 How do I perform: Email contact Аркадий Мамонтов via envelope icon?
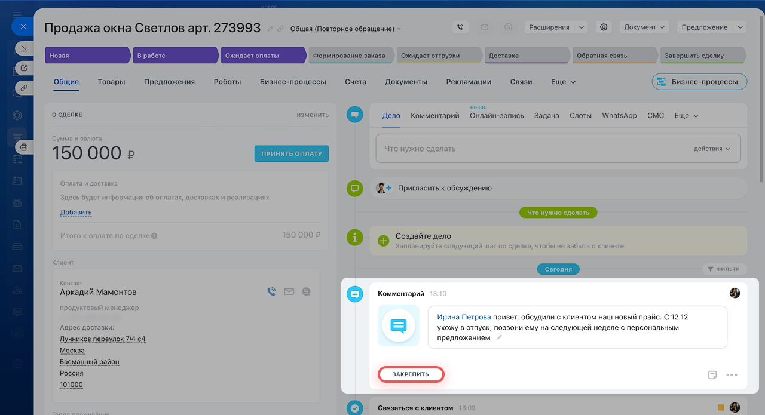(289, 291)
